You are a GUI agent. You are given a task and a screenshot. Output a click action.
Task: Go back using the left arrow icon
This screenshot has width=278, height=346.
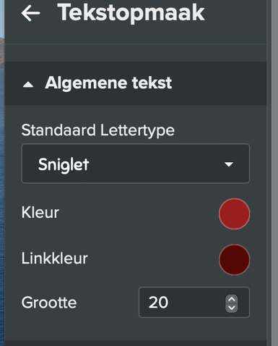[30, 13]
